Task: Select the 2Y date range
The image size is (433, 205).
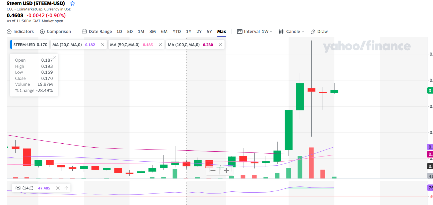Action: point(199,32)
